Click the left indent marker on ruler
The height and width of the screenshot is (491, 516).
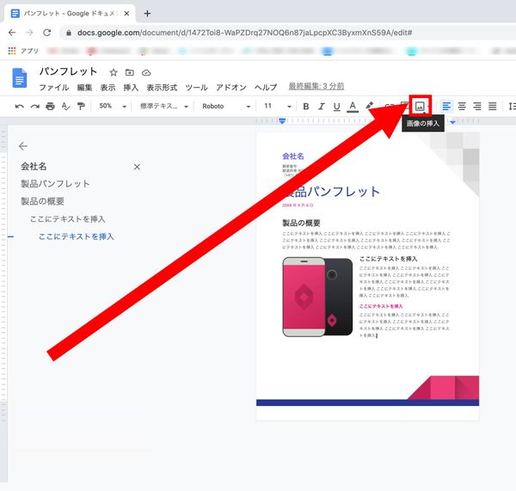(282, 121)
